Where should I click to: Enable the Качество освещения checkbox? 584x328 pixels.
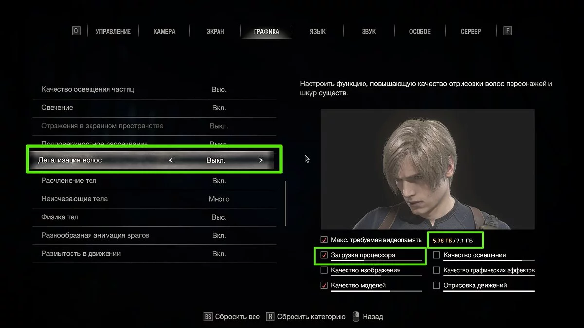[437, 255]
